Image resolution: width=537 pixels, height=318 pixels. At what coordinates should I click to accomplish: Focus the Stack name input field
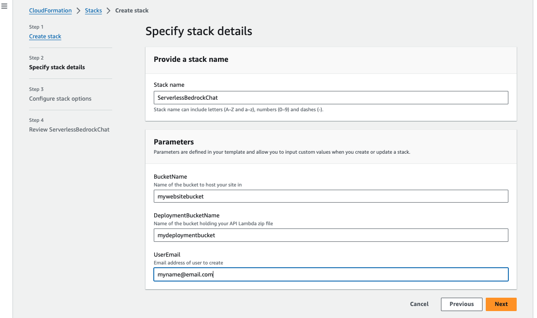click(331, 98)
